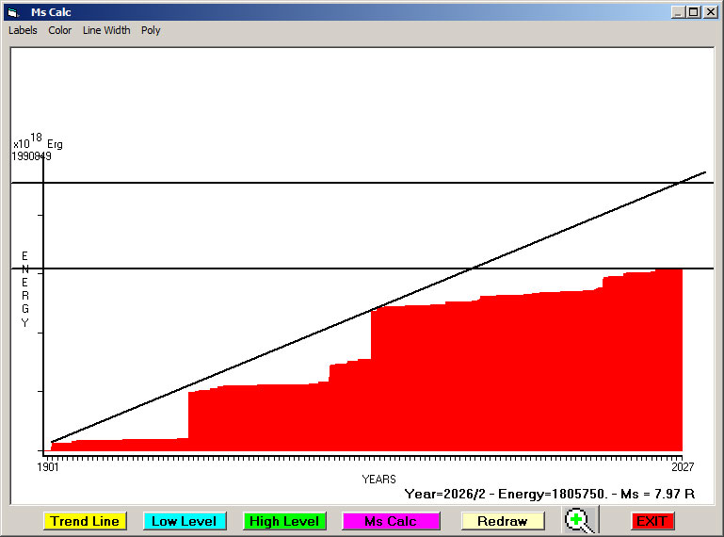The width and height of the screenshot is (724, 537).
Task: Click the cyan Low Level button
Action: (x=185, y=521)
